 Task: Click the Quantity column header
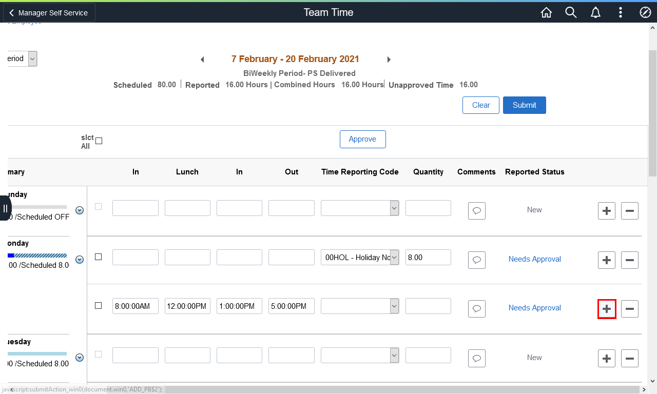(428, 172)
